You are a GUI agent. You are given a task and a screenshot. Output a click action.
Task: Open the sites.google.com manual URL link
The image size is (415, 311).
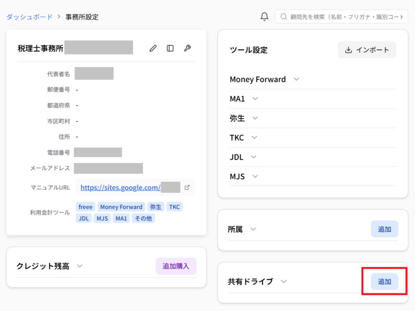(x=120, y=188)
